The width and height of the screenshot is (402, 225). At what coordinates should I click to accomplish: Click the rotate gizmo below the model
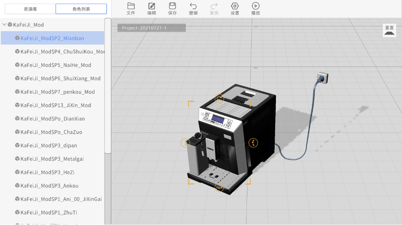(219, 188)
